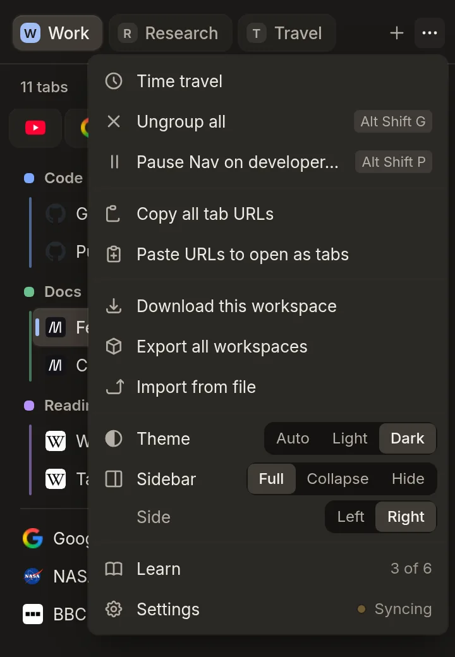Collapse the Code tab group header
The width and height of the screenshot is (455, 657).
click(x=54, y=178)
